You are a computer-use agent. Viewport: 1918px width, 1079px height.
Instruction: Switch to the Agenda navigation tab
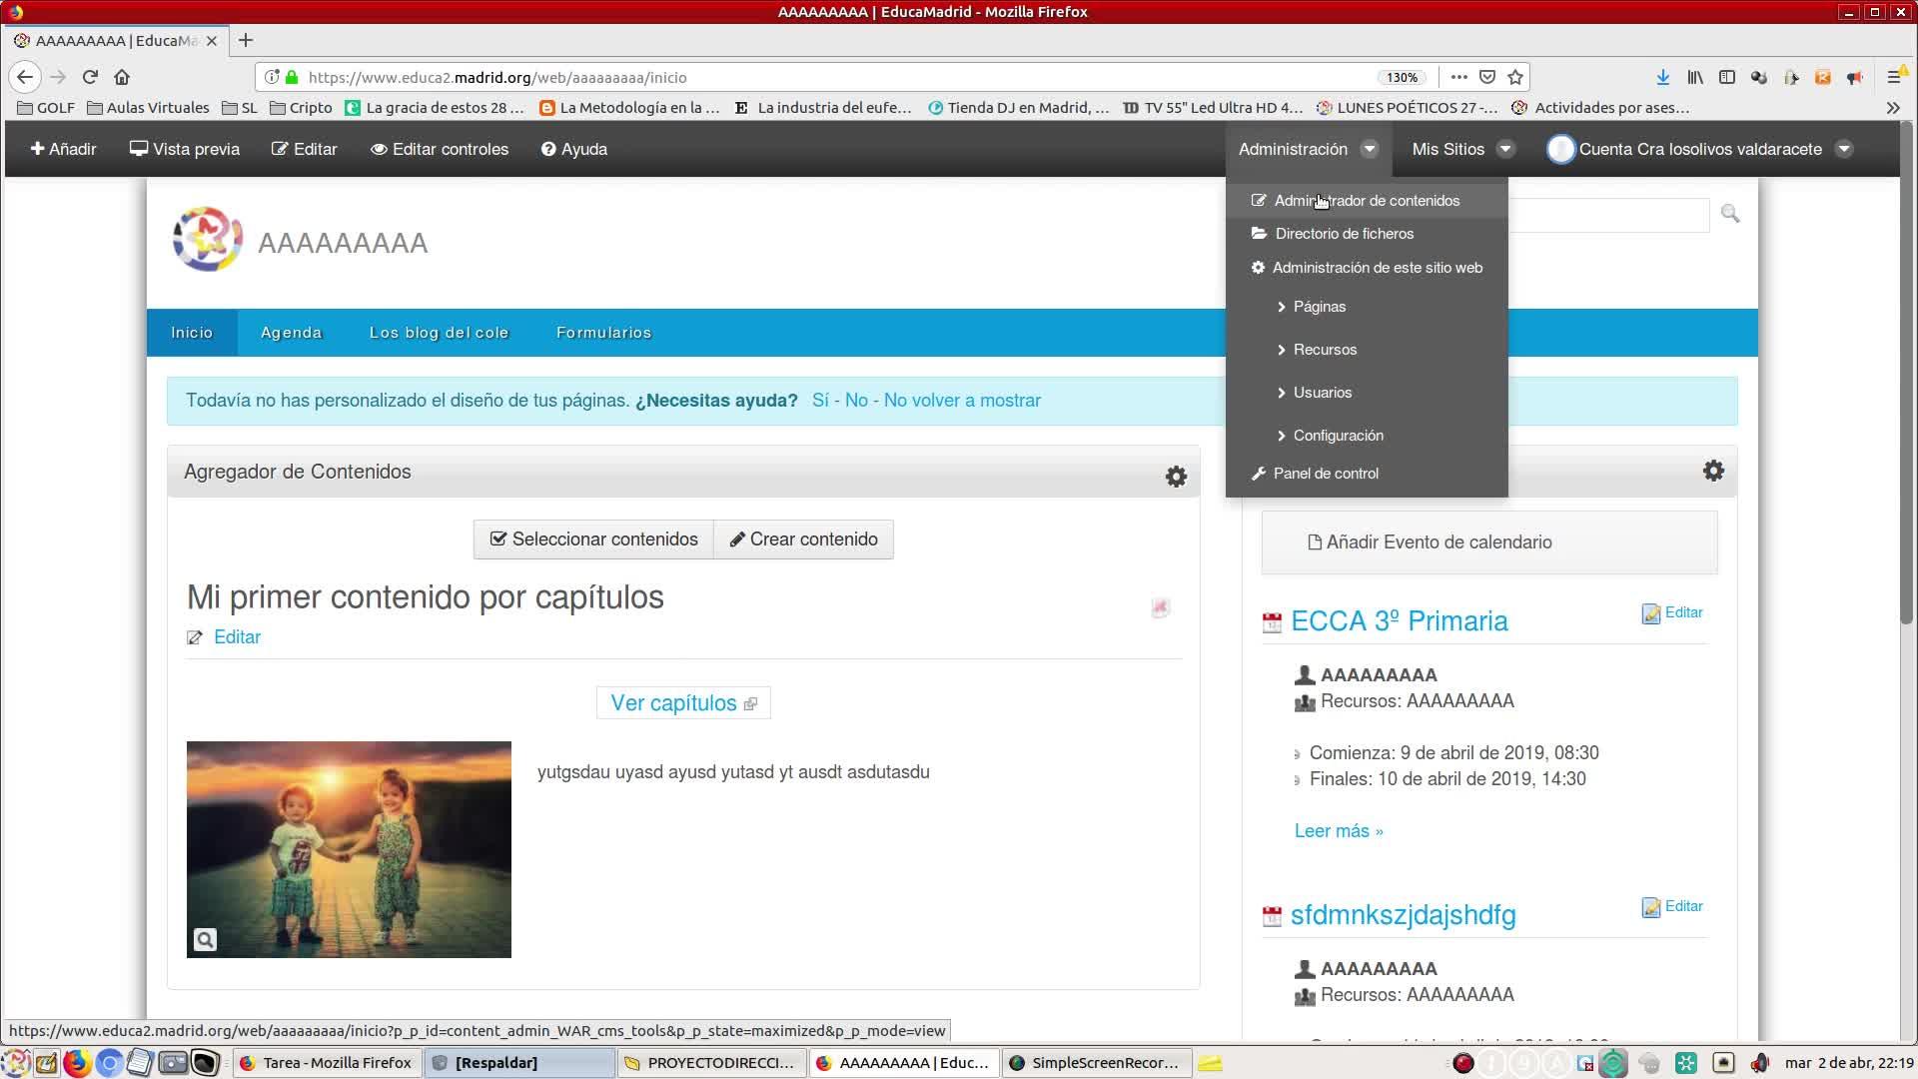(x=291, y=333)
